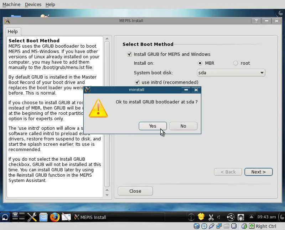The image size is (285, 230).
Task: Open the mail envelope icon in taskbar
Action: pos(66,217)
